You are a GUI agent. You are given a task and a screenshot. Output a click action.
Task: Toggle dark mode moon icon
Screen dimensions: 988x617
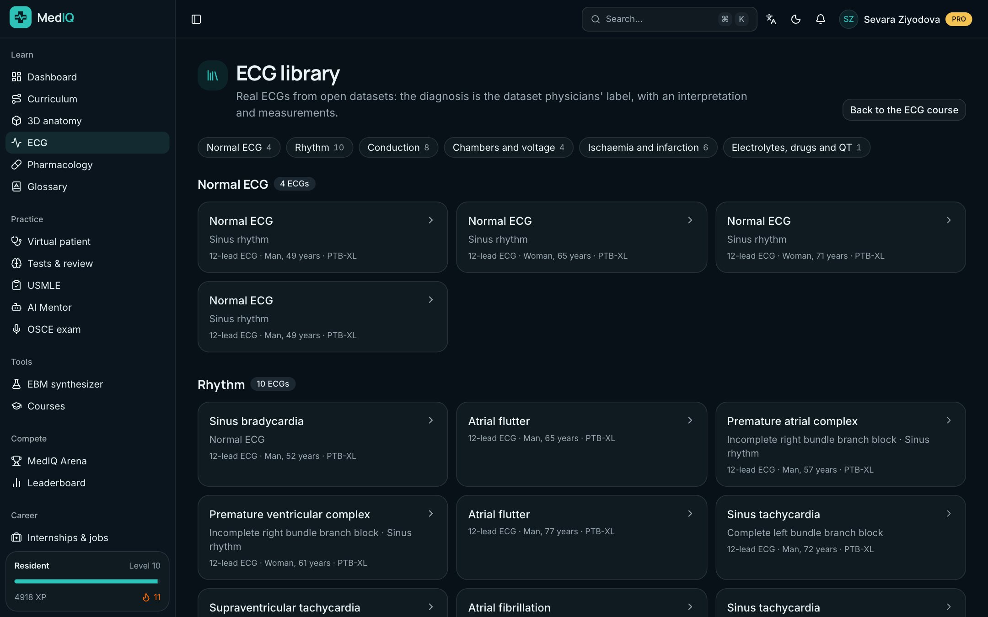(x=796, y=19)
